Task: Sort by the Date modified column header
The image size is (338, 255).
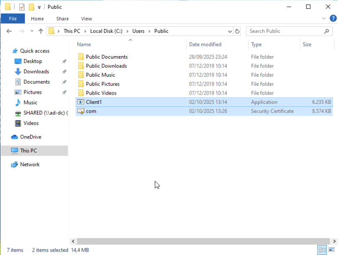Action: pyautogui.click(x=205, y=44)
